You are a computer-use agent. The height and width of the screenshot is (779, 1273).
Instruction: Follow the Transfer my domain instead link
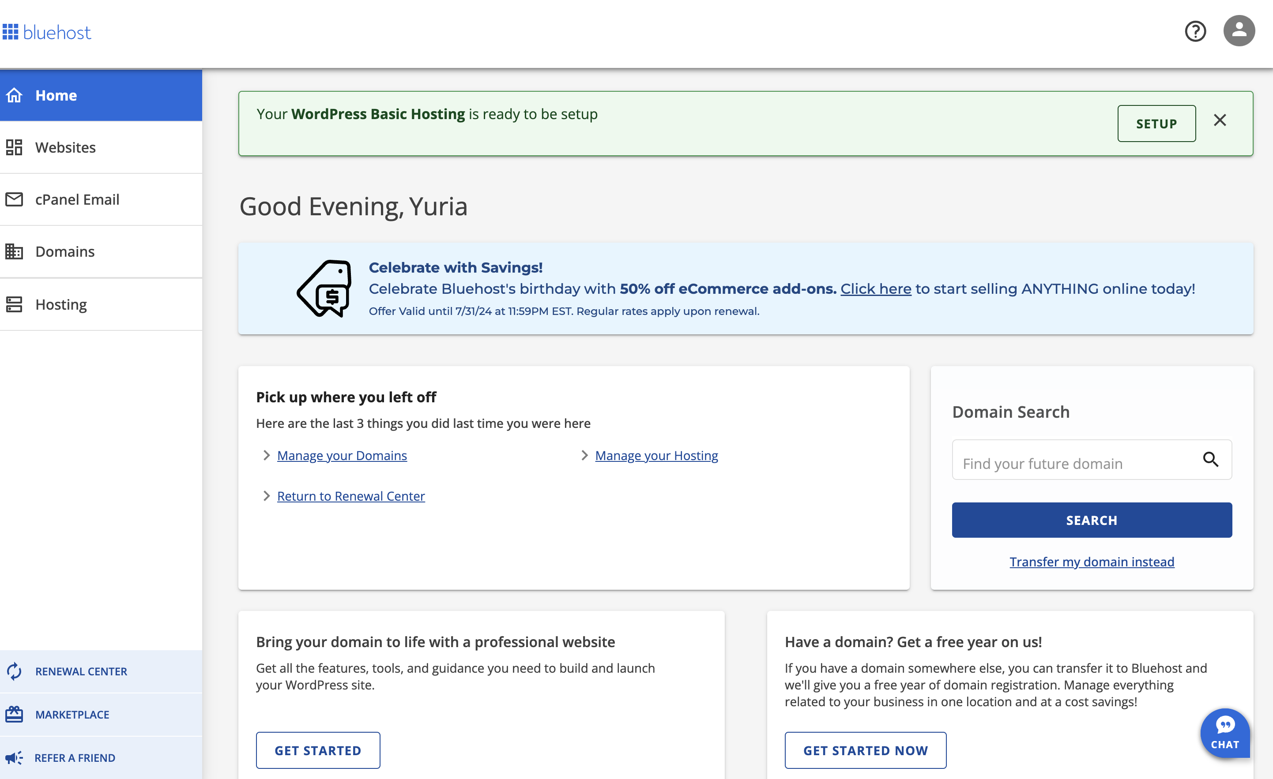(1092, 562)
